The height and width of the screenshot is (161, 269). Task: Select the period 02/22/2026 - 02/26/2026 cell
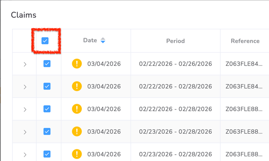click(x=175, y=64)
